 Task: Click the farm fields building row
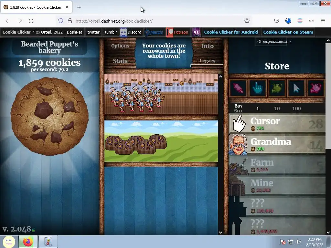(161, 141)
